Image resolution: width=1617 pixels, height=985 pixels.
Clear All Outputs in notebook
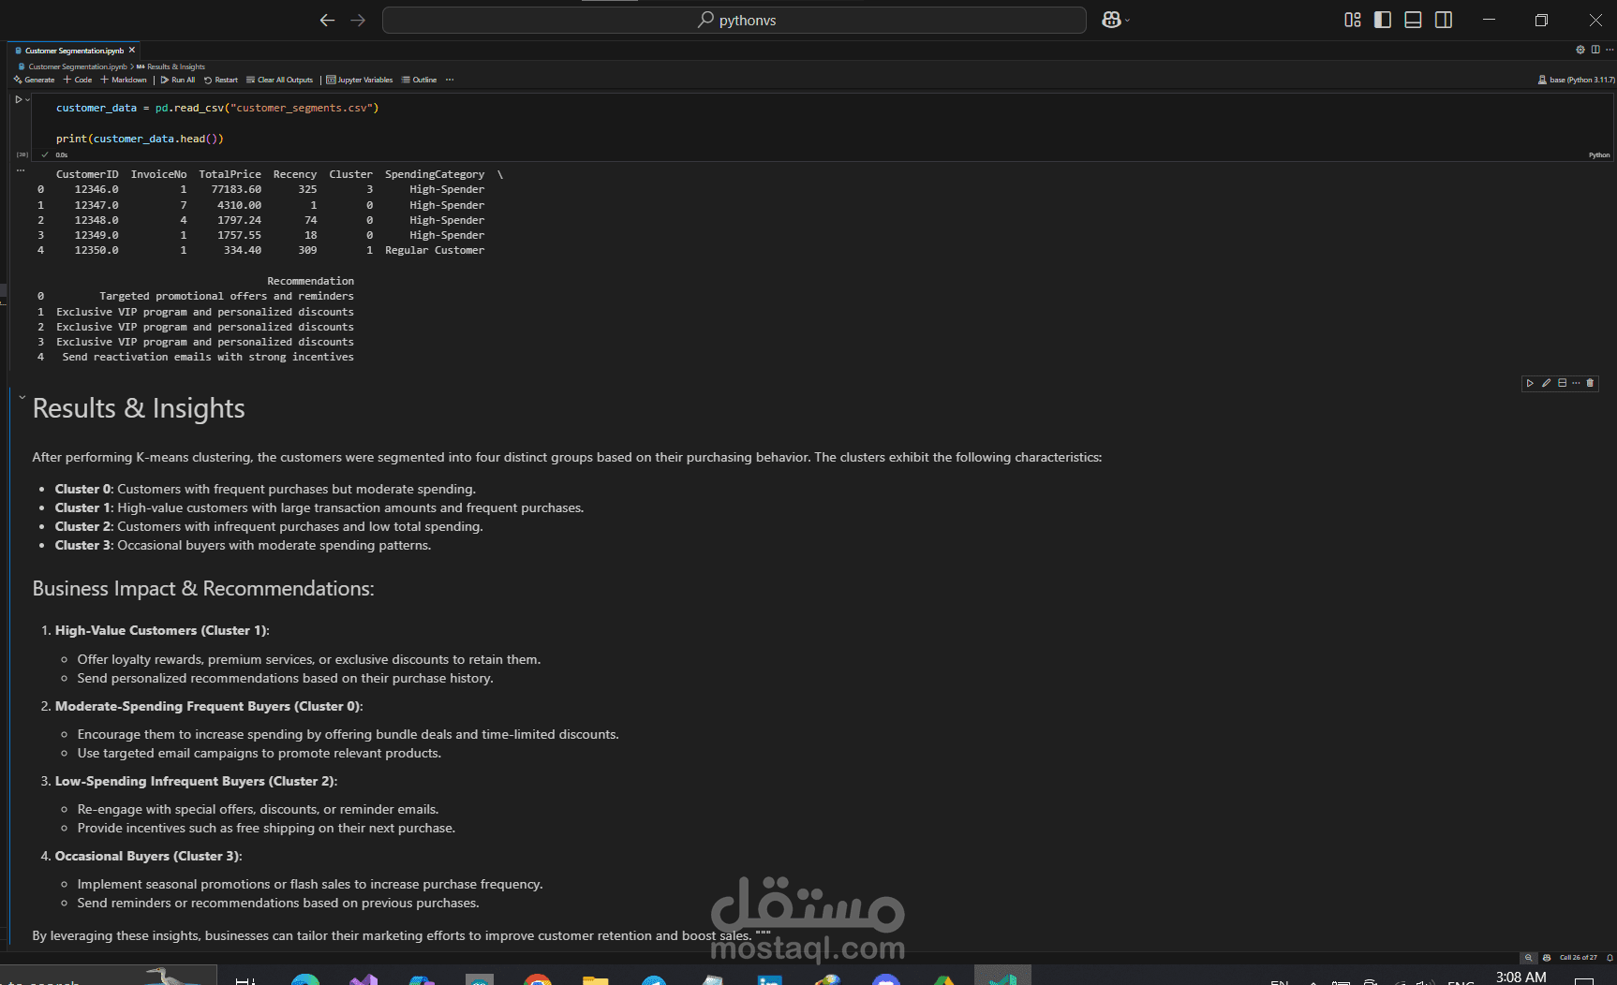(x=279, y=80)
